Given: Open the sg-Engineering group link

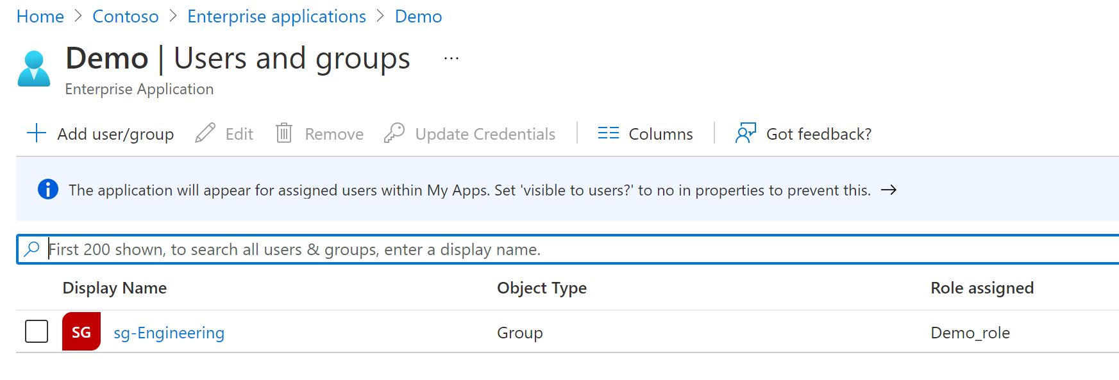Looking at the screenshot, I should click(169, 333).
